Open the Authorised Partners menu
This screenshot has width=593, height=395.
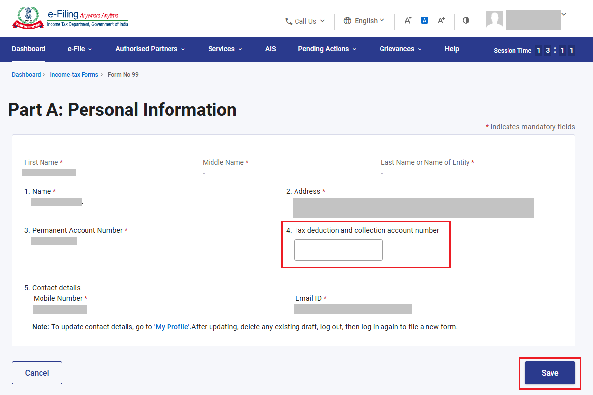(150, 49)
